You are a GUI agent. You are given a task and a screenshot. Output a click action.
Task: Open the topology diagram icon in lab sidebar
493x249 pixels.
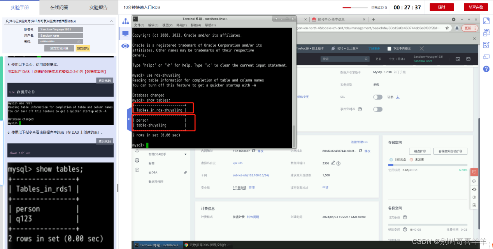point(125,21)
